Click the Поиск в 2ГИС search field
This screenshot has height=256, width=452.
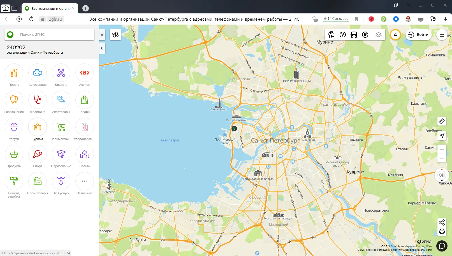(x=49, y=35)
